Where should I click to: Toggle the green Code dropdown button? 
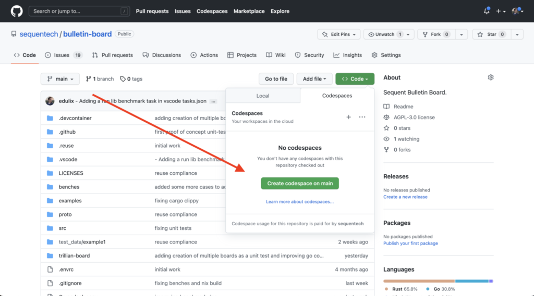tap(355, 79)
